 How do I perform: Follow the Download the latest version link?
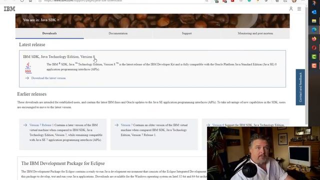pyautogui.click(x=48, y=78)
